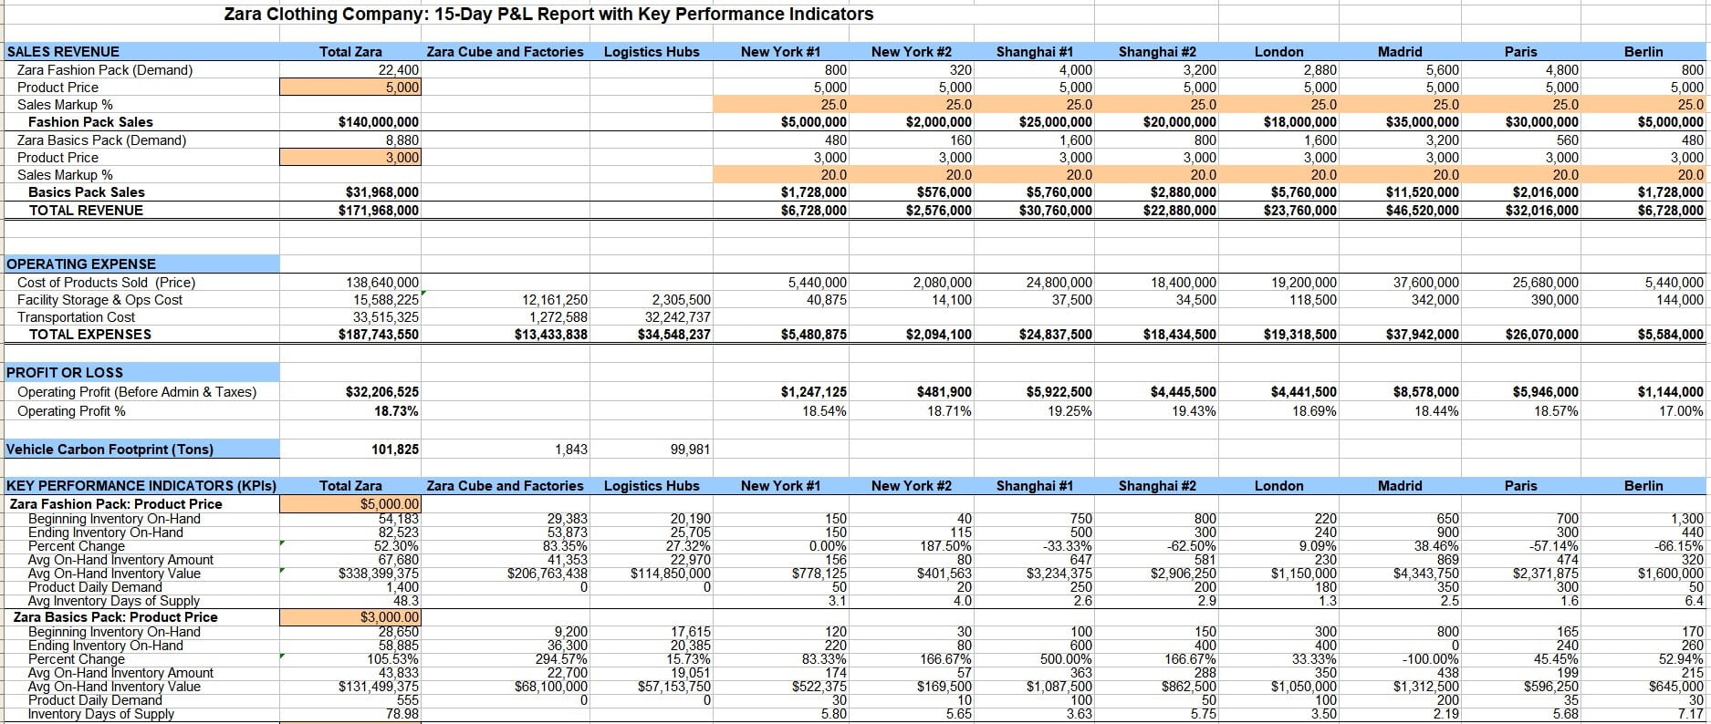
Task: Select the operating profit value '$32,206,525'
Action: 381,392
